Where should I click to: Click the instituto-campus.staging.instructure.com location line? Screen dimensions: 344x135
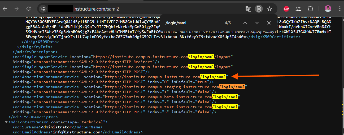point(130,87)
